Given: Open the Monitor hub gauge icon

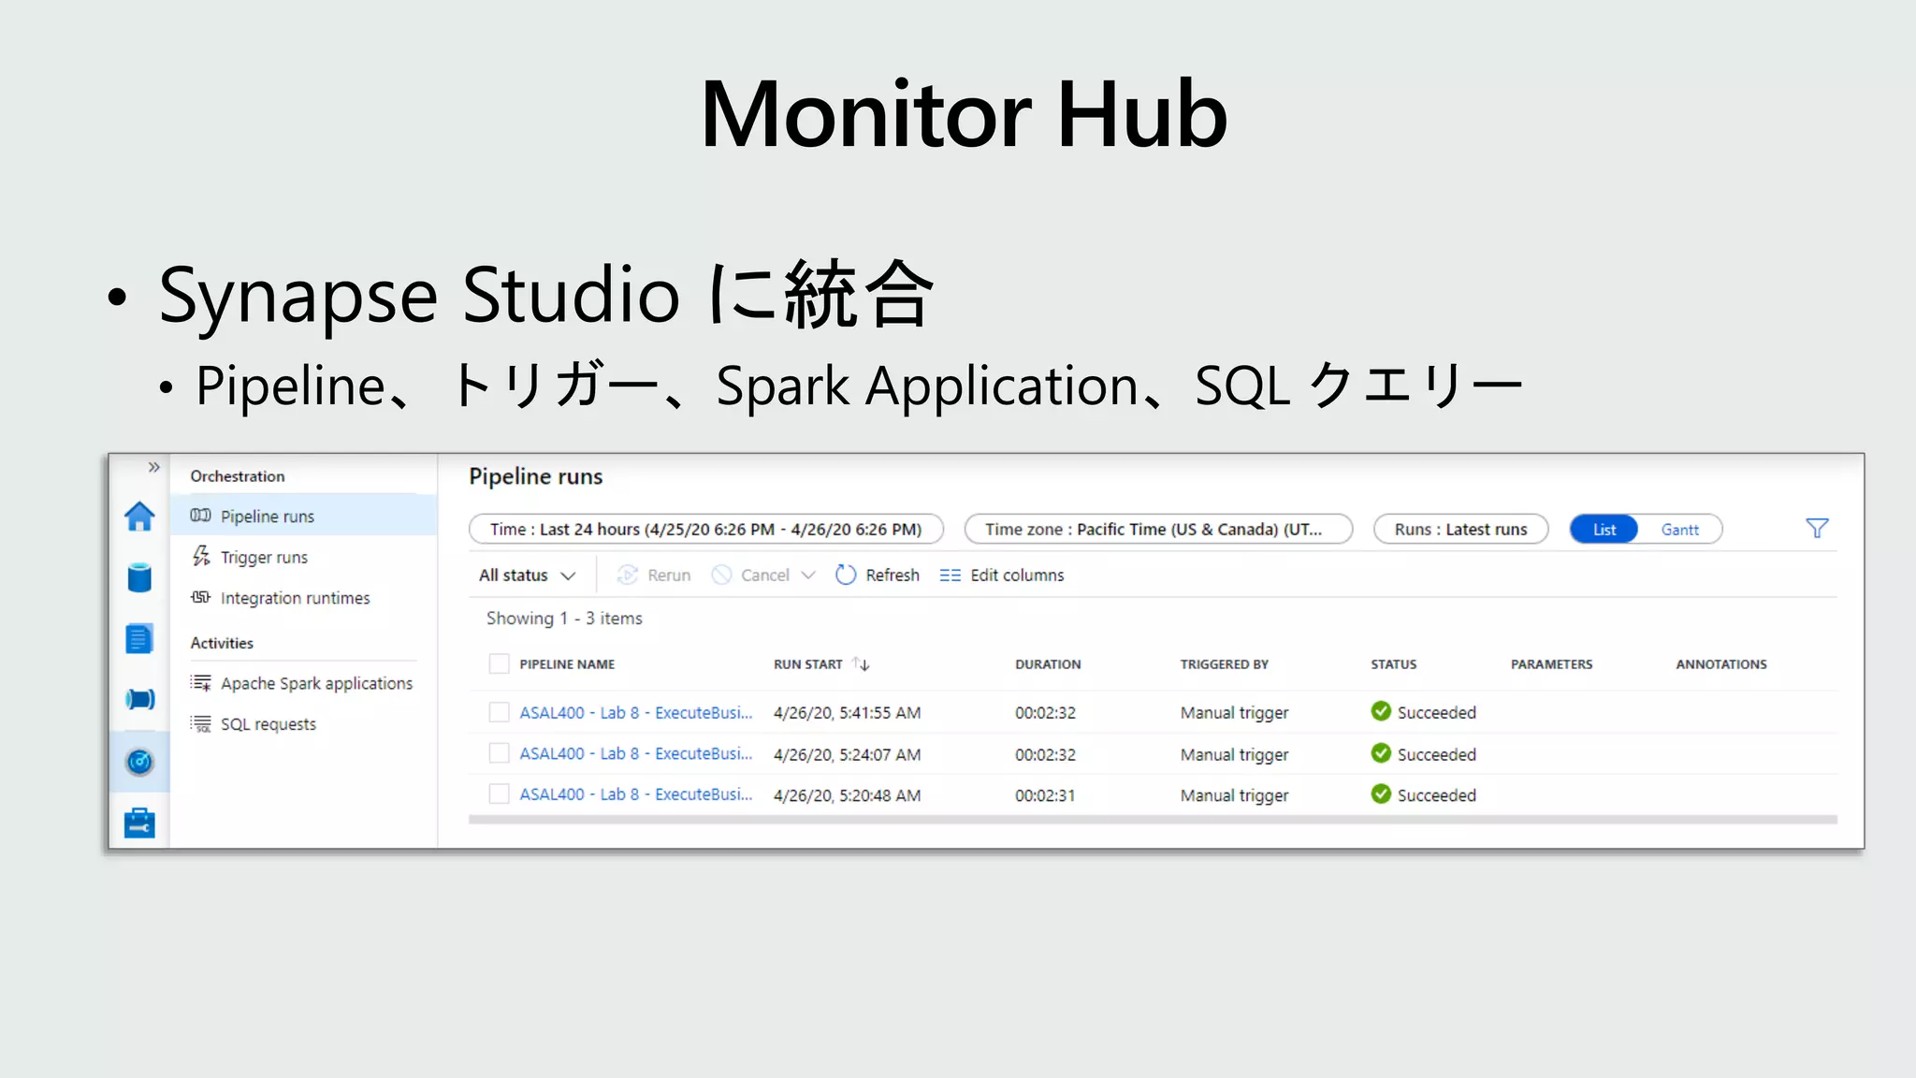Looking at the screenshot, I should coord(139,762).
